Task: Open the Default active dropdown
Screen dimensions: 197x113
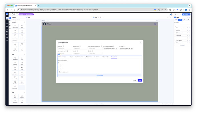Action: point(182,24)
